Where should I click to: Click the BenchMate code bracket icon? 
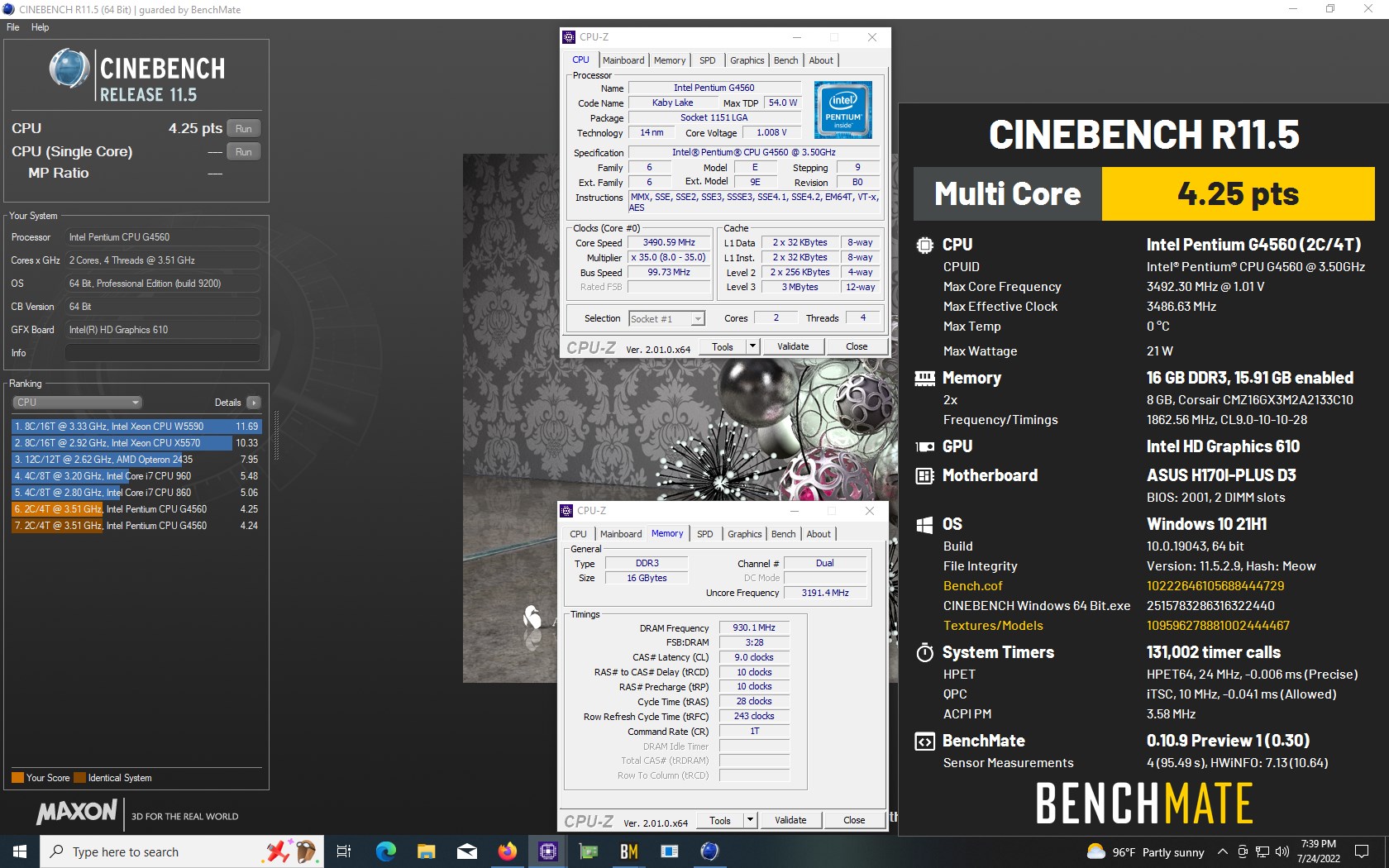tap(924, 742)
